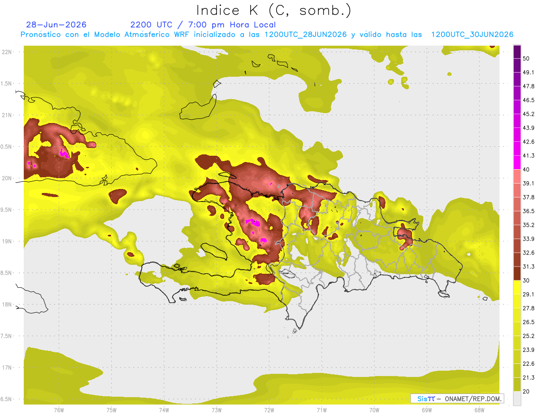Screen dimensions: 538x416
Task: Click the '20N' latitude label
Action: click(x=8, y=179)
